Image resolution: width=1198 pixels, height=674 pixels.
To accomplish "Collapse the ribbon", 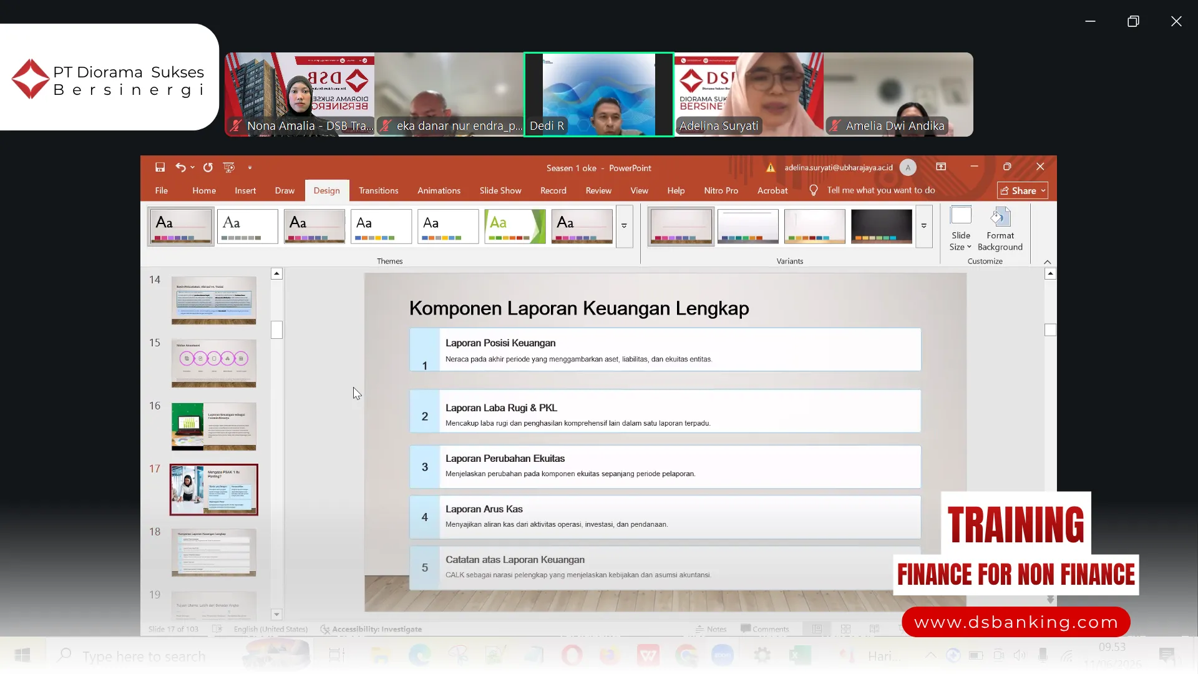I will (x=1048, y=261).
